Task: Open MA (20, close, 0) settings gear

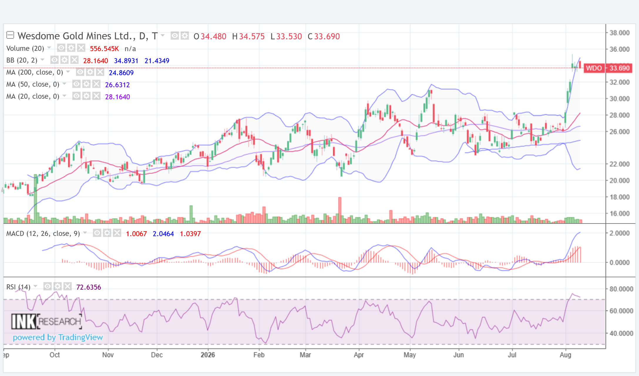Action: pyautogui.click(x=86, y=96)
